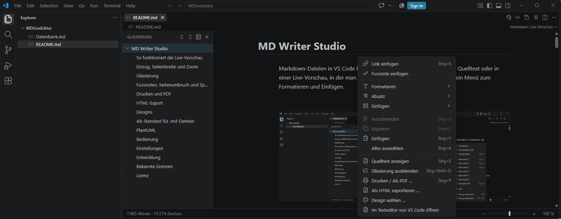Click the move-panel icon in Gliederung header
The image size is (561, 219).
pos(199,37)
